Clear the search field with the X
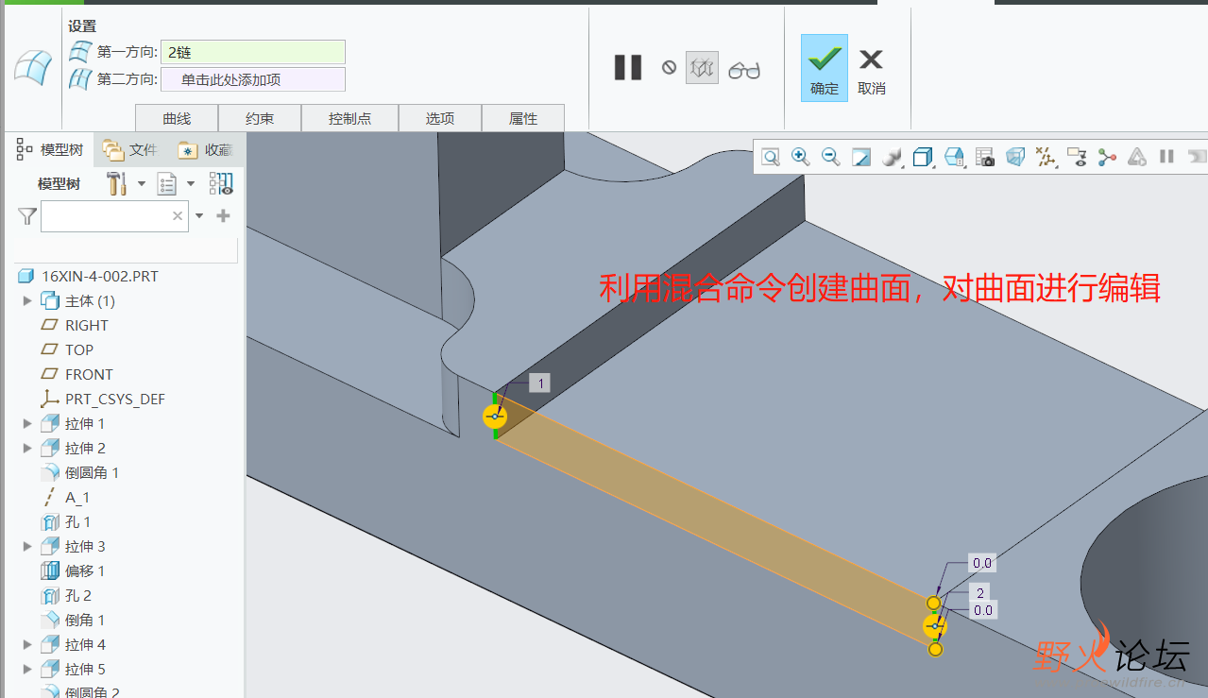Image resolution: width=1208 pixels, height=698 pixels. 178,216
